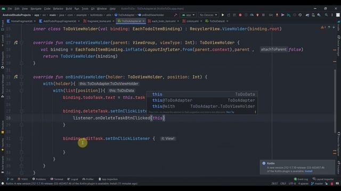Open the Tools menu

(85, 8)
